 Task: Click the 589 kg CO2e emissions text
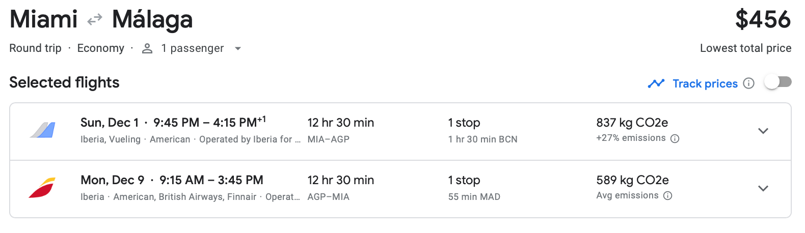point(632,180)
